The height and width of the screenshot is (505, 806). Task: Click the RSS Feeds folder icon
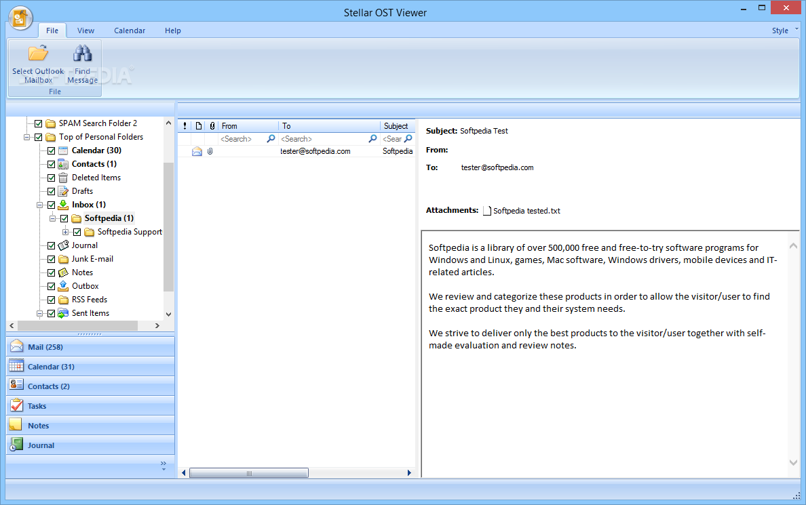point(63,300)
